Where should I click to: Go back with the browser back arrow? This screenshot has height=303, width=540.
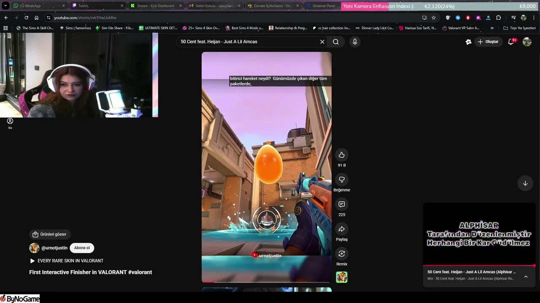tap(6, 18)
